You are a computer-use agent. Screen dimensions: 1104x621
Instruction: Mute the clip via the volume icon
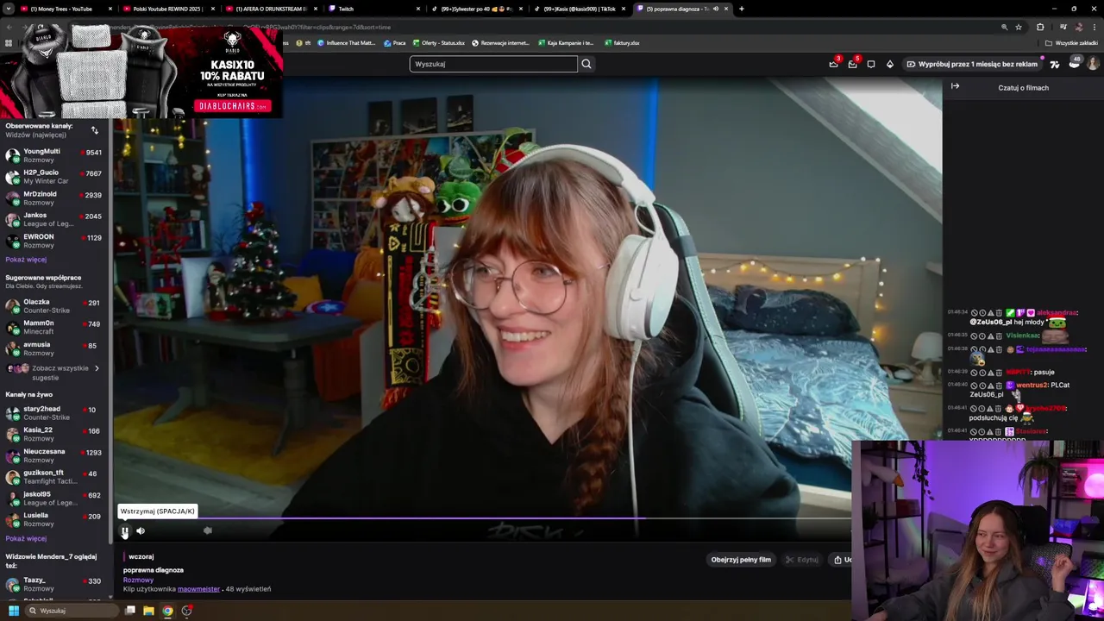coord(141,531)
